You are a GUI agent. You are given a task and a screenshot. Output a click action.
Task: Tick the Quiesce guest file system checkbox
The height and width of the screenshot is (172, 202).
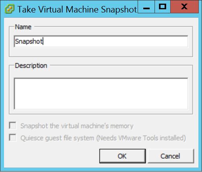pos(13,137)
